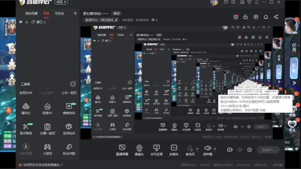Open the mail inbox icon in title bar
The height and width of the screenshot is (169, 301).
pos(226,2)
